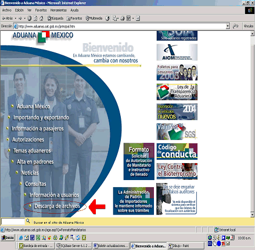This screenshot has width=255, height=250.
Task: Click the system tray clock
Action: pyautogui.click(x=245, y=238)
